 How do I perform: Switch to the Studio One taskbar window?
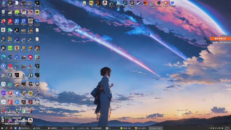pyautogui.click(x=83, y=128)
